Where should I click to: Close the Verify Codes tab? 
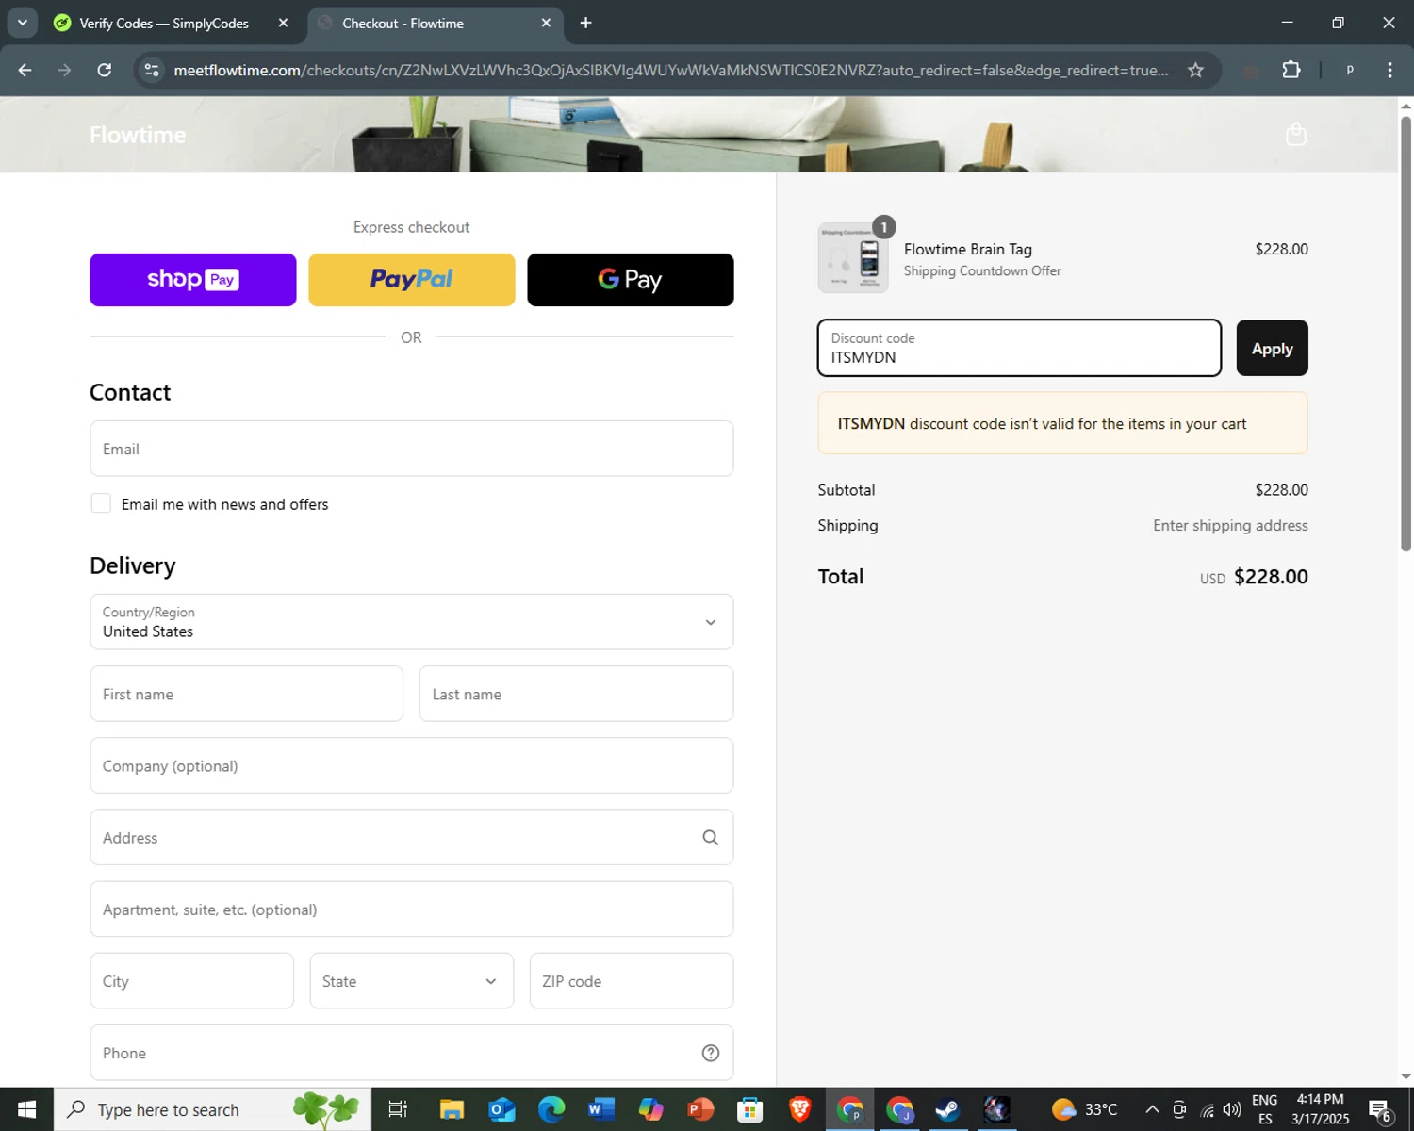[283, 23]
